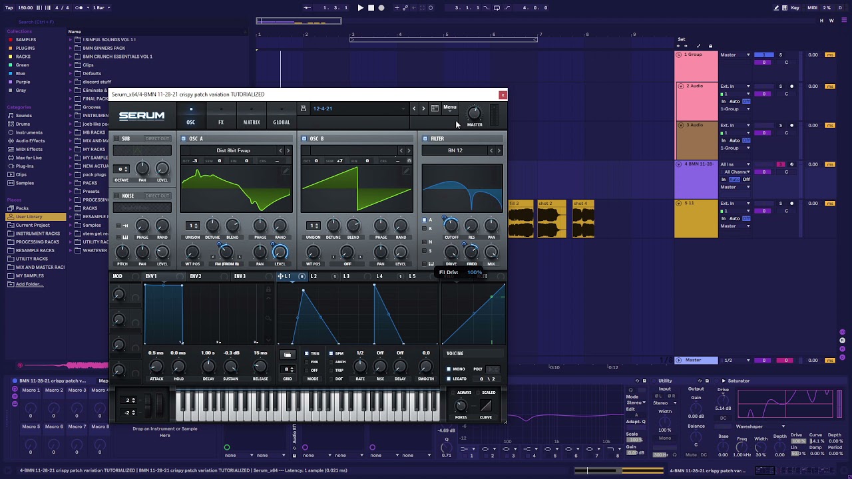Screen dimensions: 852x479
Task: Open OSC A wavetable pencil editor
Action: (286, 171)
